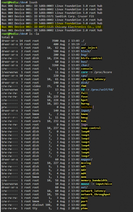Click the mcelog device entry
The image size is (133, 212).
pyautogui.click(x=86, y=163)
